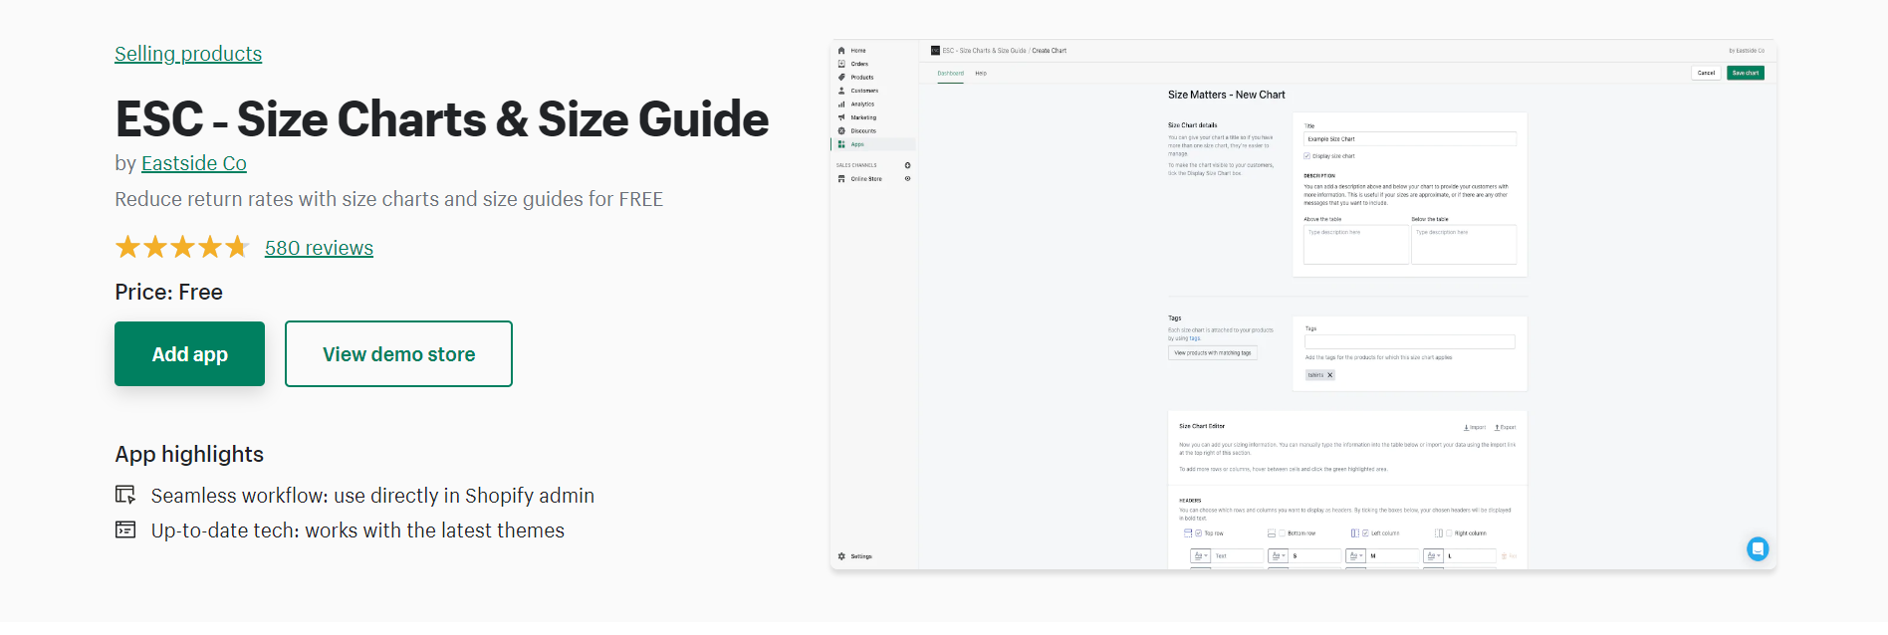The image size is (1888, 635).
Task: Click the eye icon next to Online Store
Action: (x=907, y=179)
